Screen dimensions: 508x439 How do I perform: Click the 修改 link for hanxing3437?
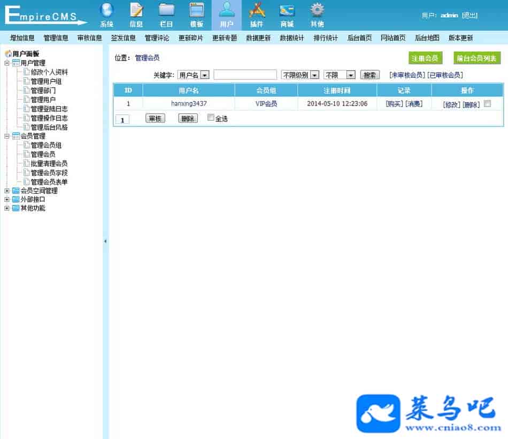451,104
